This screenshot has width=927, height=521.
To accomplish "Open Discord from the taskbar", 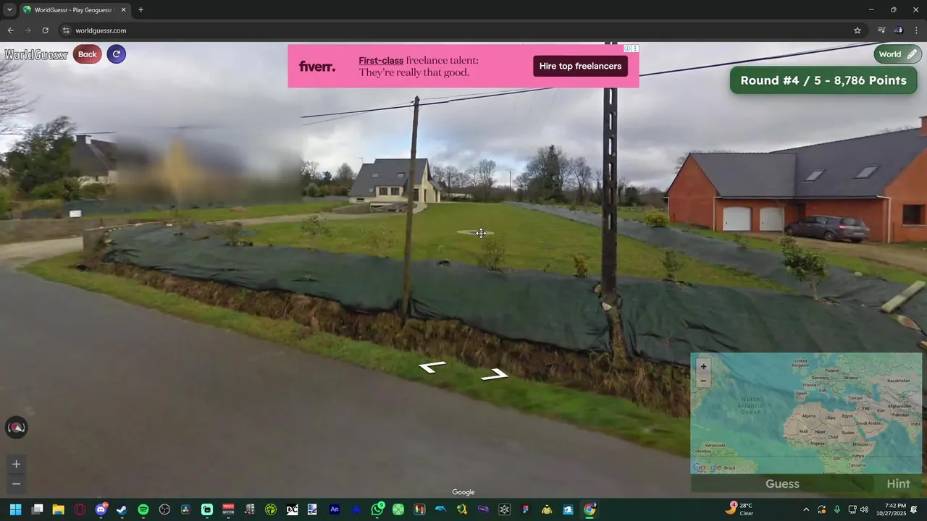I will [101, 509].
